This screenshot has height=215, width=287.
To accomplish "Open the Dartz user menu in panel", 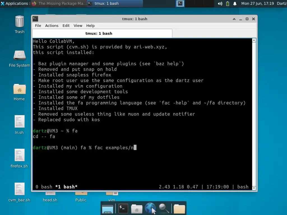I will coord(282,3).
